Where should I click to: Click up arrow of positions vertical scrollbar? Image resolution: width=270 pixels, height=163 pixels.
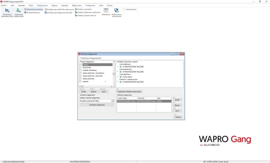[x=114, y=62]
